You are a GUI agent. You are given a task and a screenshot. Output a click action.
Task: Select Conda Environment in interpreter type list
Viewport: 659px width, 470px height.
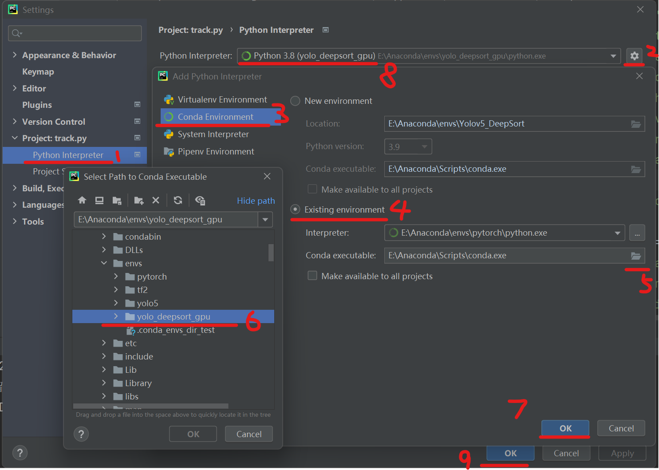[221, 117]
